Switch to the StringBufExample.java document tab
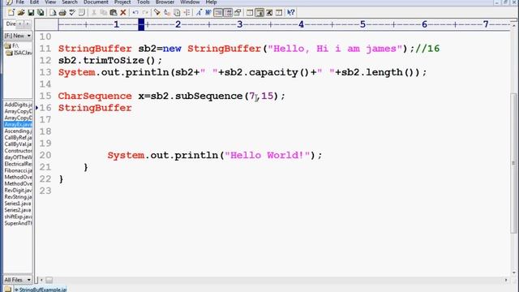The width and height of the screenshot is (519, 292). (40, 290)
